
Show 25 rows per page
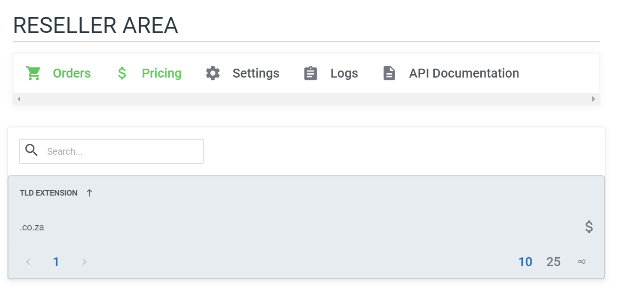pyautogui.click(x=553, y=262)
